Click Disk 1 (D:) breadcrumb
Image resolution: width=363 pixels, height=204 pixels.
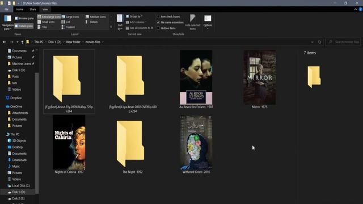coord(54,42)
